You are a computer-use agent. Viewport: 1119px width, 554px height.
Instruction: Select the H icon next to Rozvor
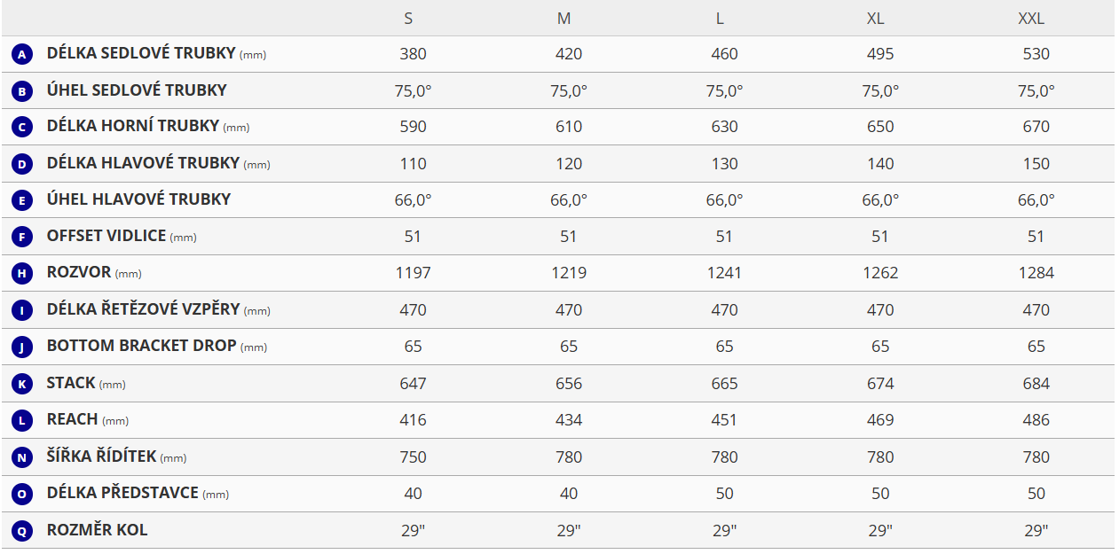click(x=22, y=274)
